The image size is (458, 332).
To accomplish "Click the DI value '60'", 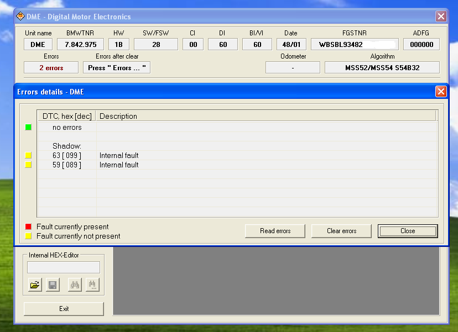I will click(x=223, y=44).
